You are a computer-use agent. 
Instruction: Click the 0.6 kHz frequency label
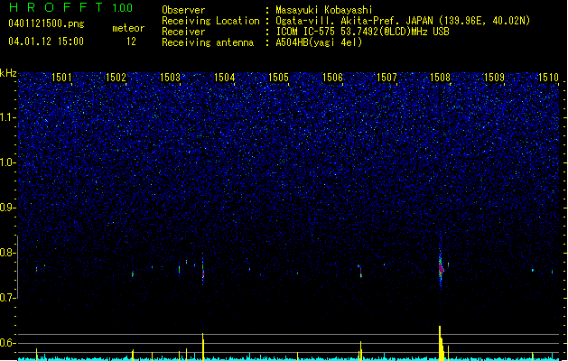pyautogui.click(x=8, y=343)
